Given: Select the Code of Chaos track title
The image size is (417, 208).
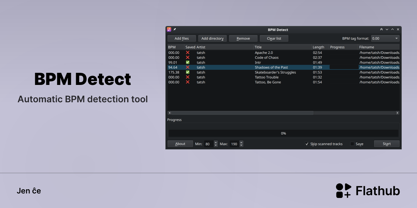Looking at the screenshot, I should pos(267,58).
